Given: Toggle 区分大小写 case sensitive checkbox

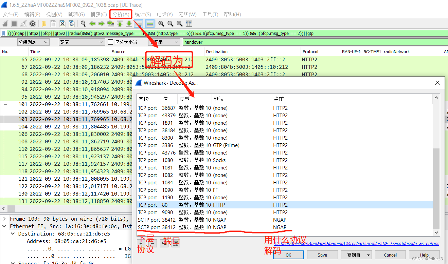Looking at the screenshot, I should pyautogui.click(x=110, y=42).
